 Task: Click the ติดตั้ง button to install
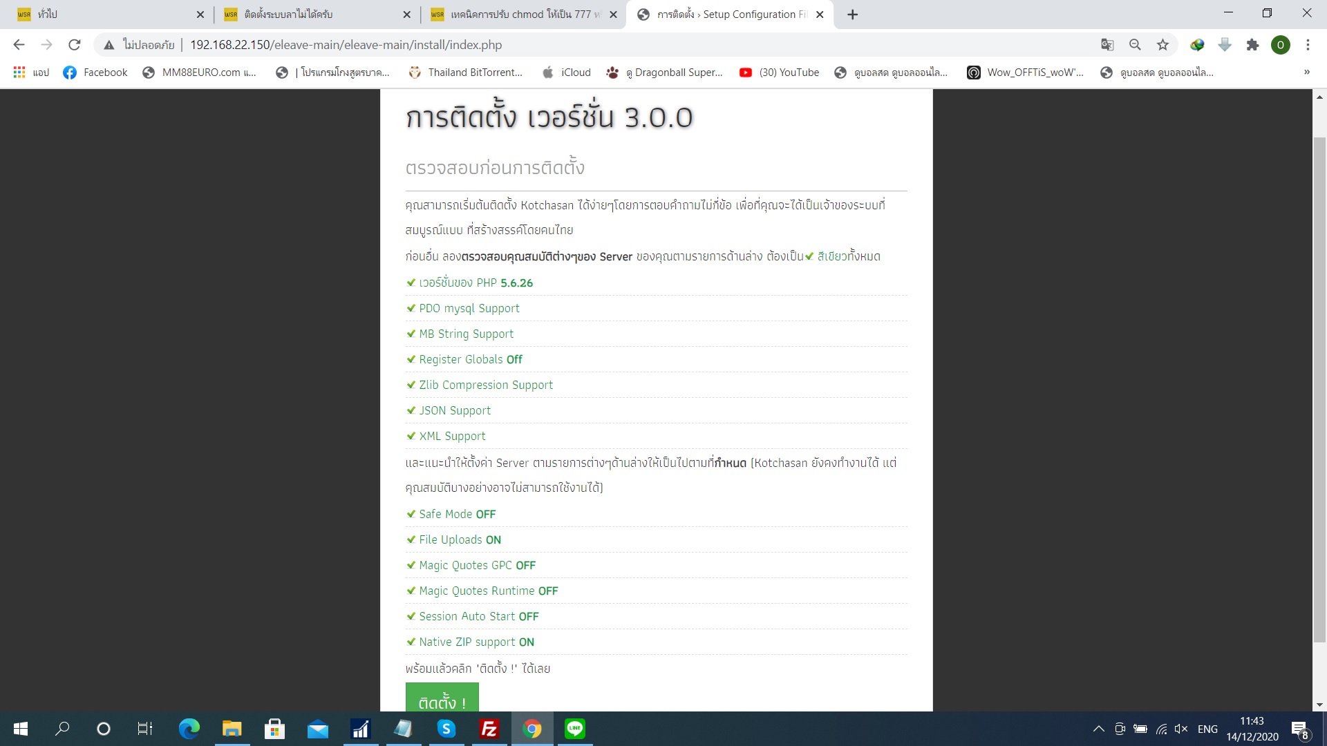point(442,700)
